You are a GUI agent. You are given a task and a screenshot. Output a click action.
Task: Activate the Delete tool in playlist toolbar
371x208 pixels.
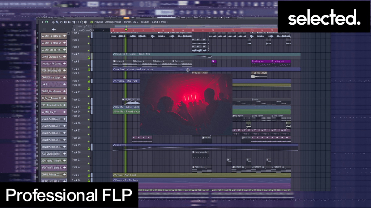click(x=61, y=22)
